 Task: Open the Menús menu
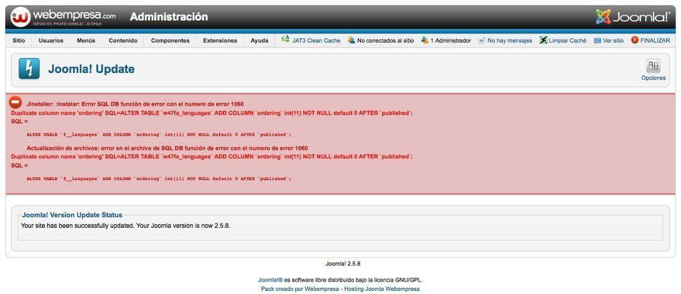pos(86,40)
